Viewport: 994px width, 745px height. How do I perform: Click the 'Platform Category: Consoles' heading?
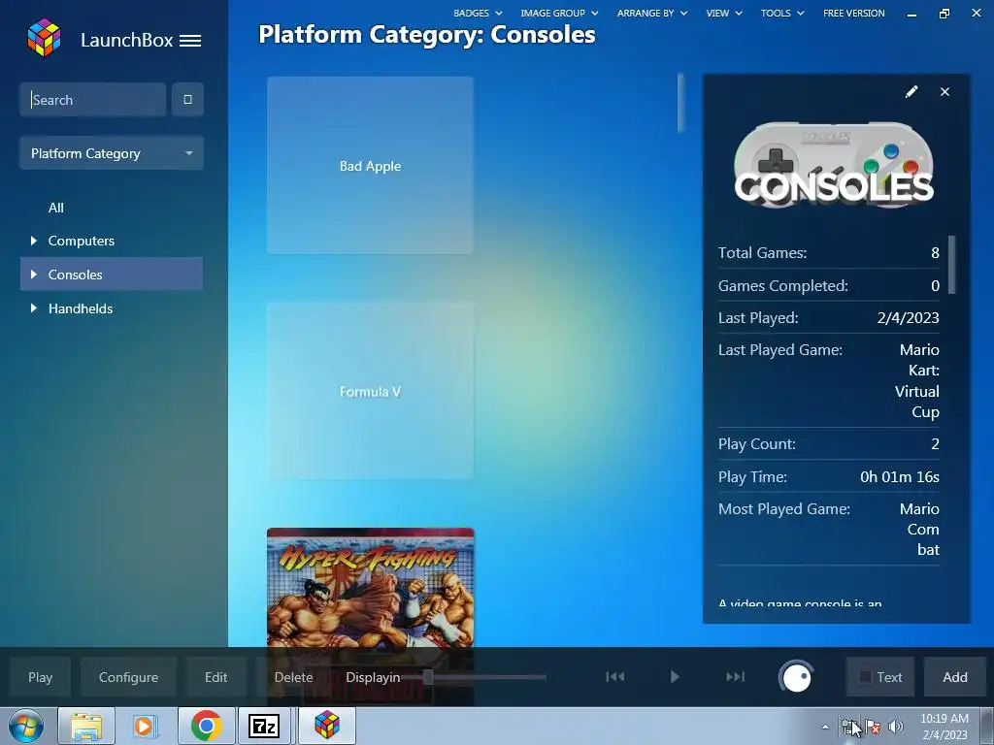(x=427, y=34)
